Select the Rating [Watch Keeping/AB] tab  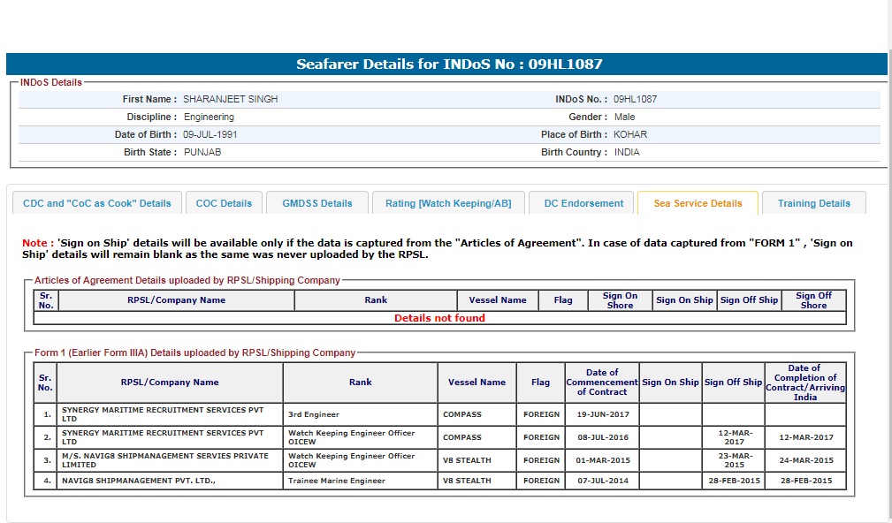[448, 203]
